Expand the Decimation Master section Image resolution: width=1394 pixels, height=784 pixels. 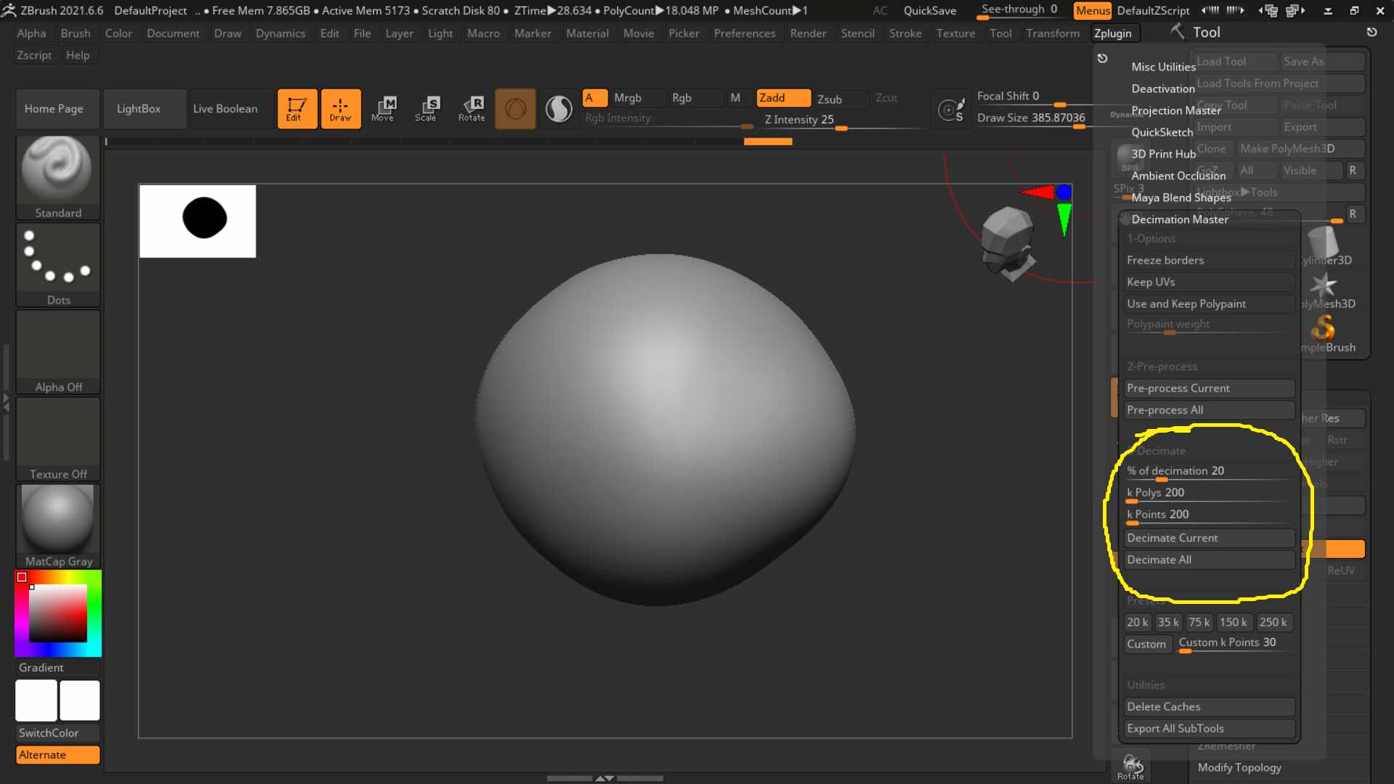(1180, 219)
